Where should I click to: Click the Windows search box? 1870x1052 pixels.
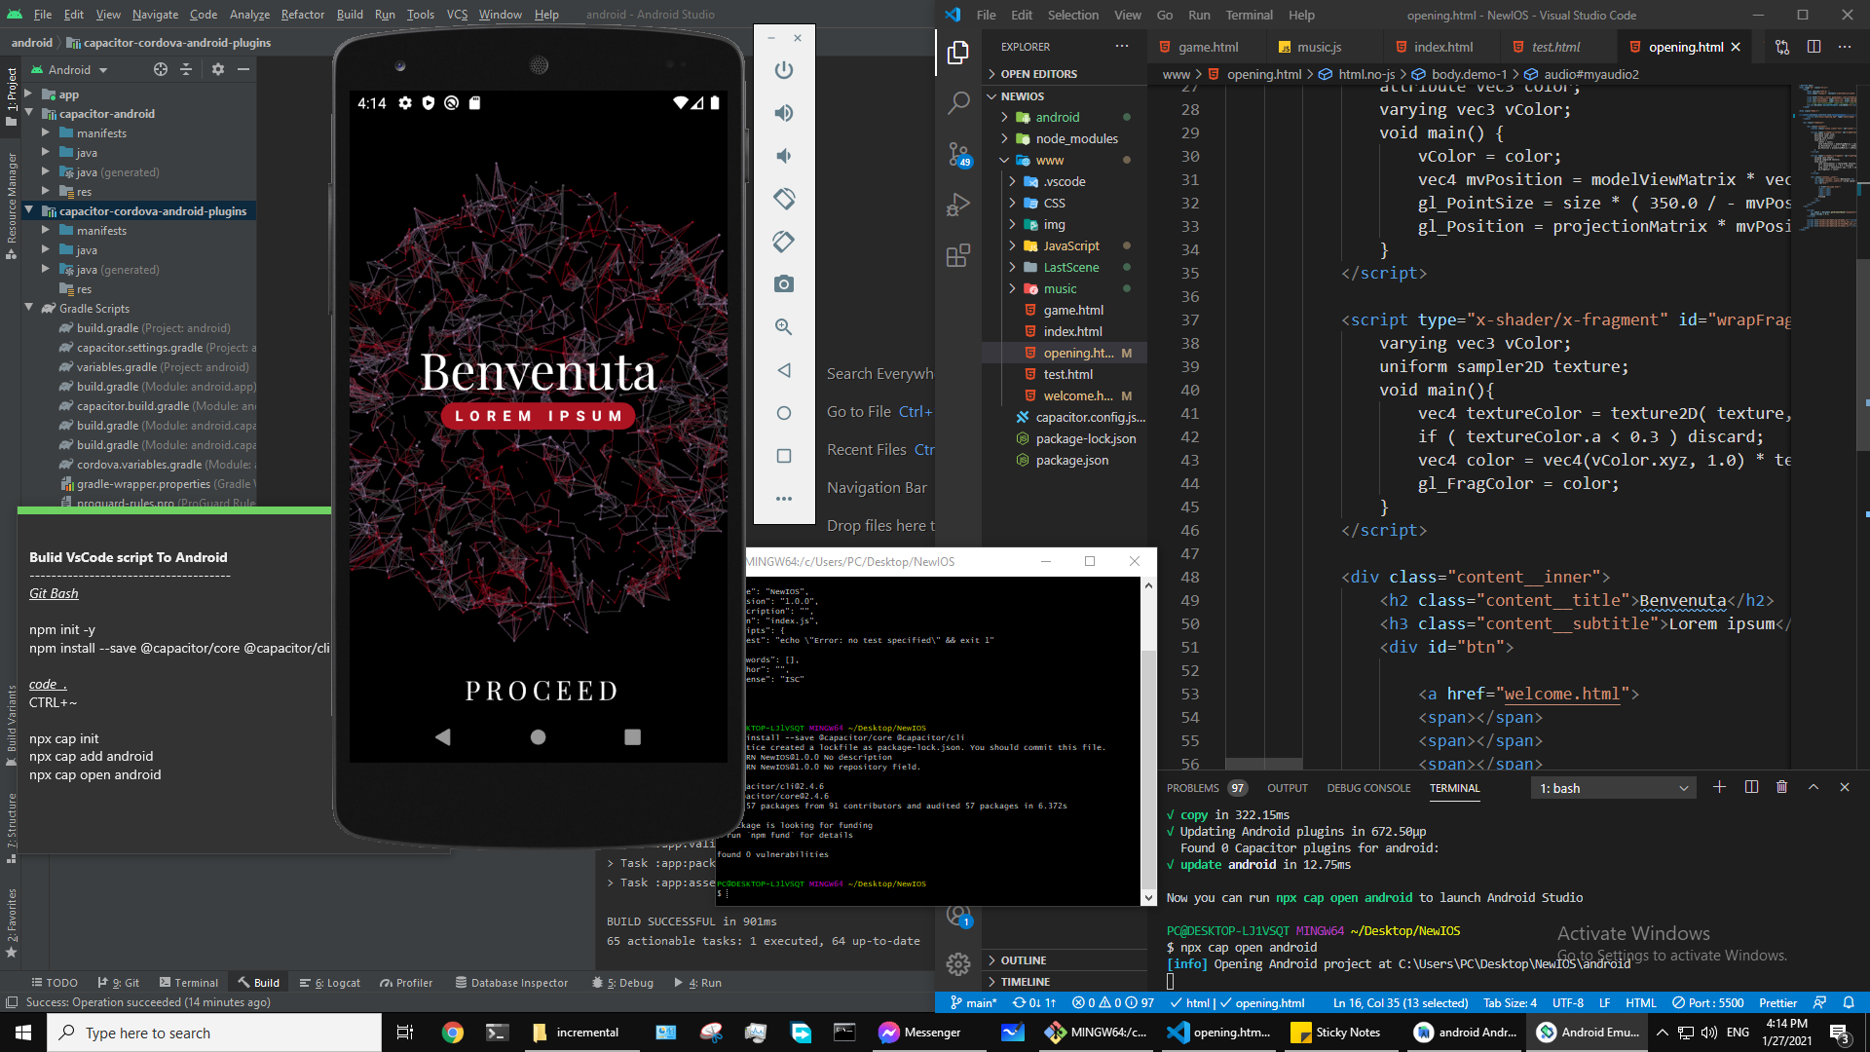click(x=214, y=1033)
